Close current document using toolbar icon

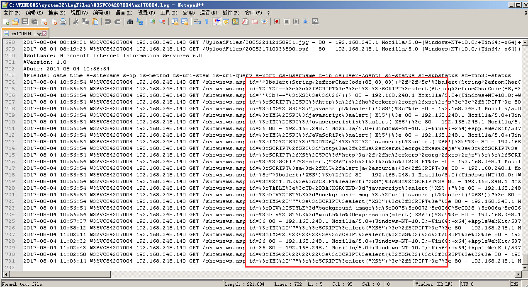point(44,22)
